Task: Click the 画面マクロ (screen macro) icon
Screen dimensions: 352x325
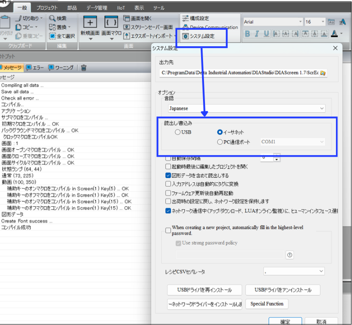Action: click(x=111, y=23)
